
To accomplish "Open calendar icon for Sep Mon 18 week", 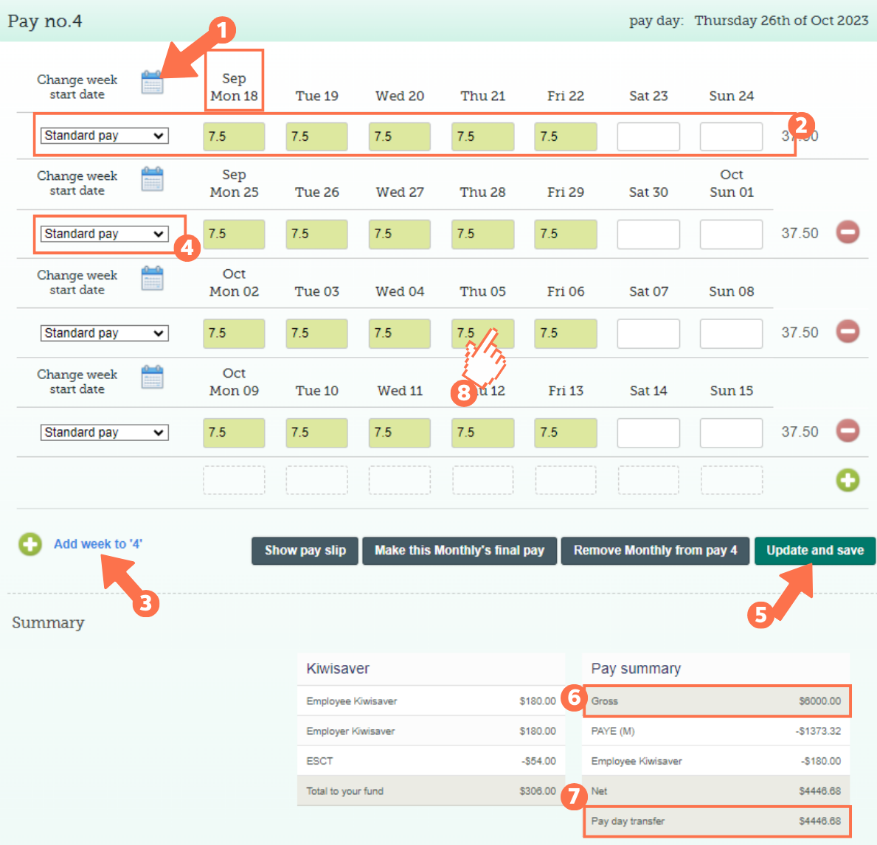I will point(152,83).
